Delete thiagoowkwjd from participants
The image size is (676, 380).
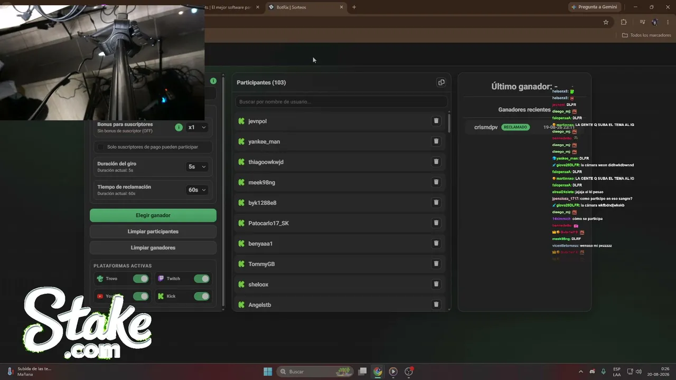(x=436, y=161)
